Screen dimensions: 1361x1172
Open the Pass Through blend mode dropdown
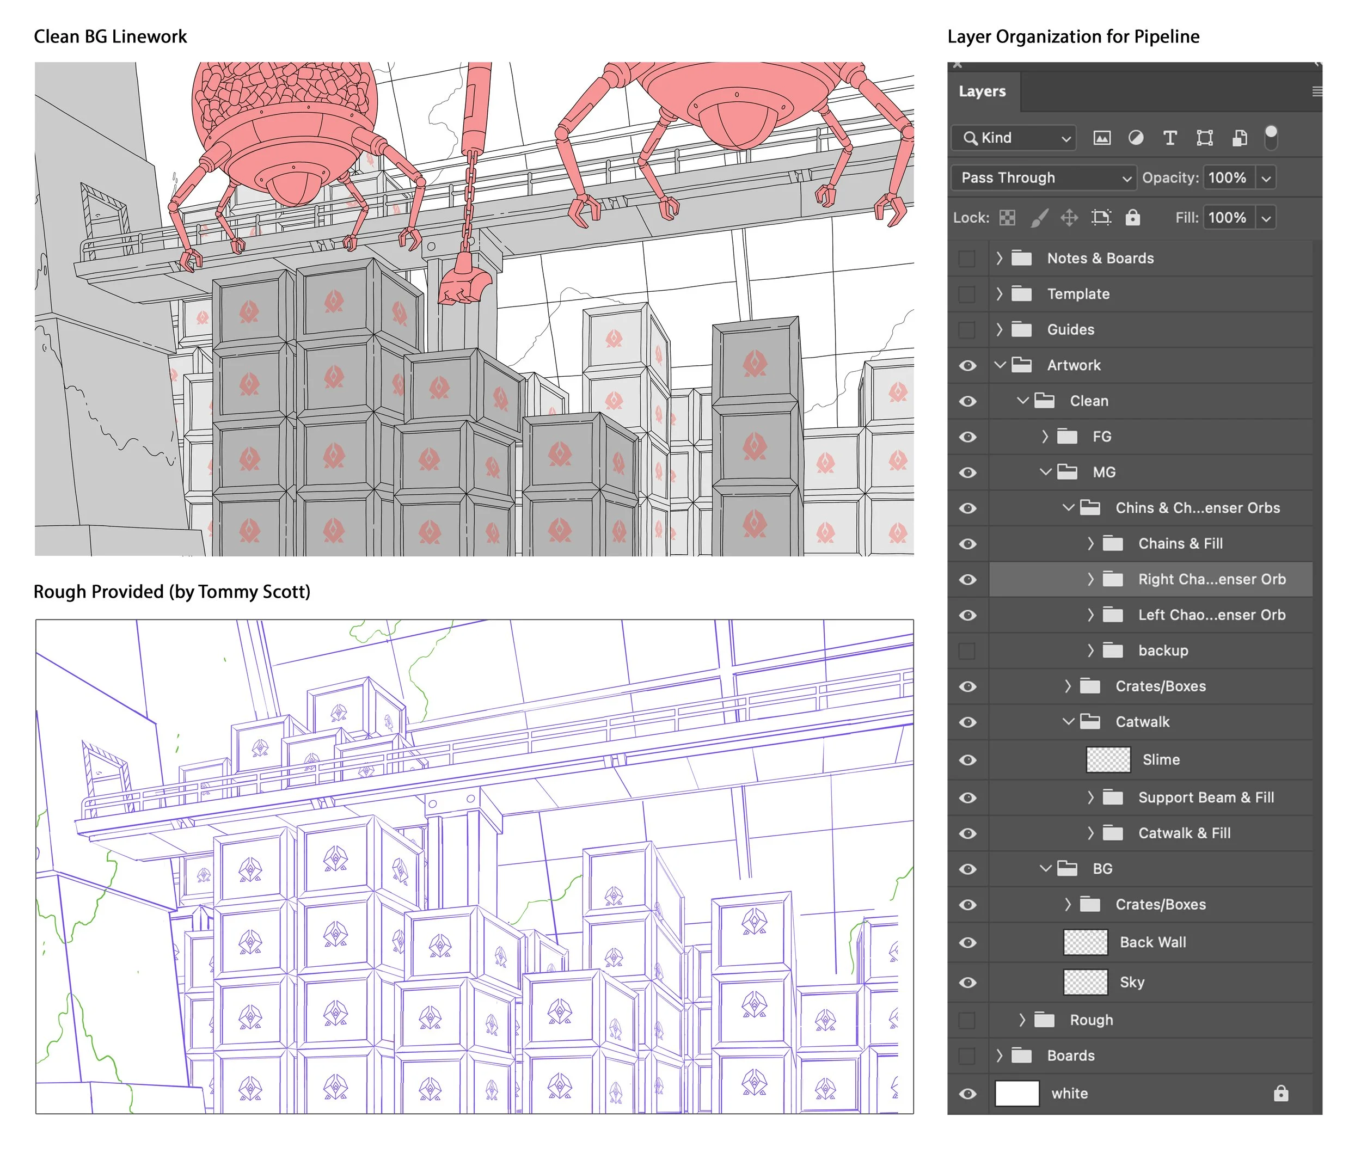tap(1043, 178)
